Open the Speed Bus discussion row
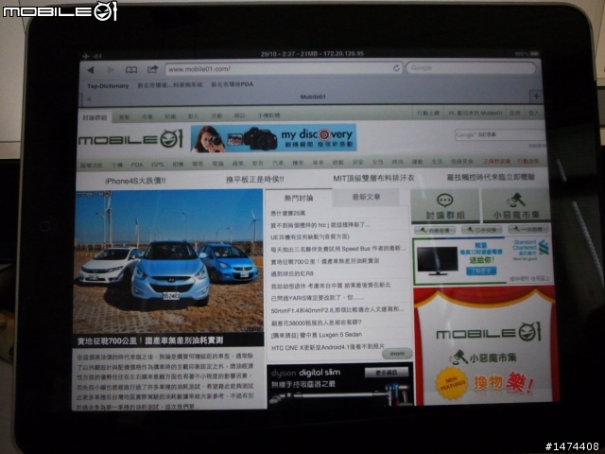 pos(338,249)
